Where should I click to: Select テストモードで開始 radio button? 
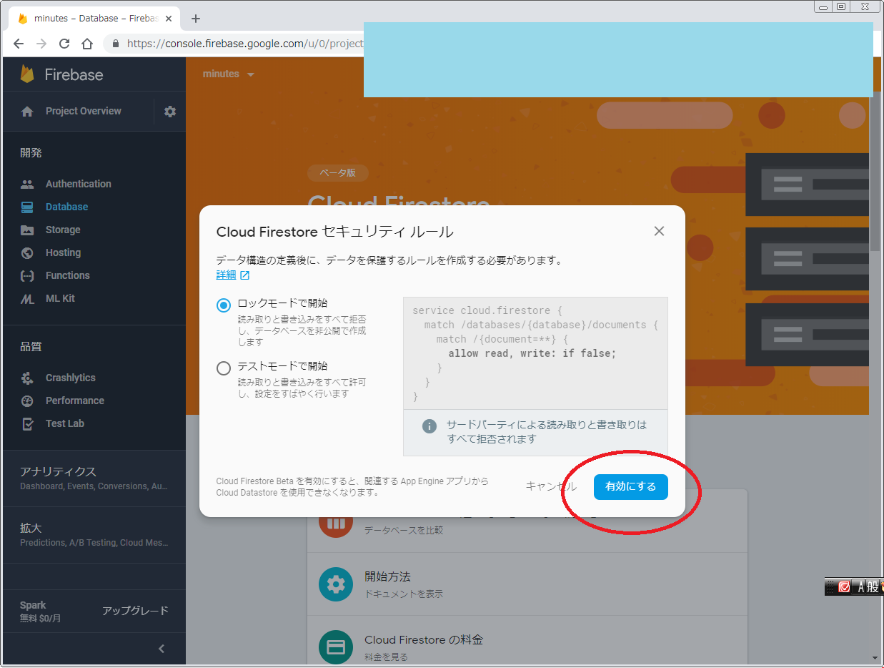[224, 368]
